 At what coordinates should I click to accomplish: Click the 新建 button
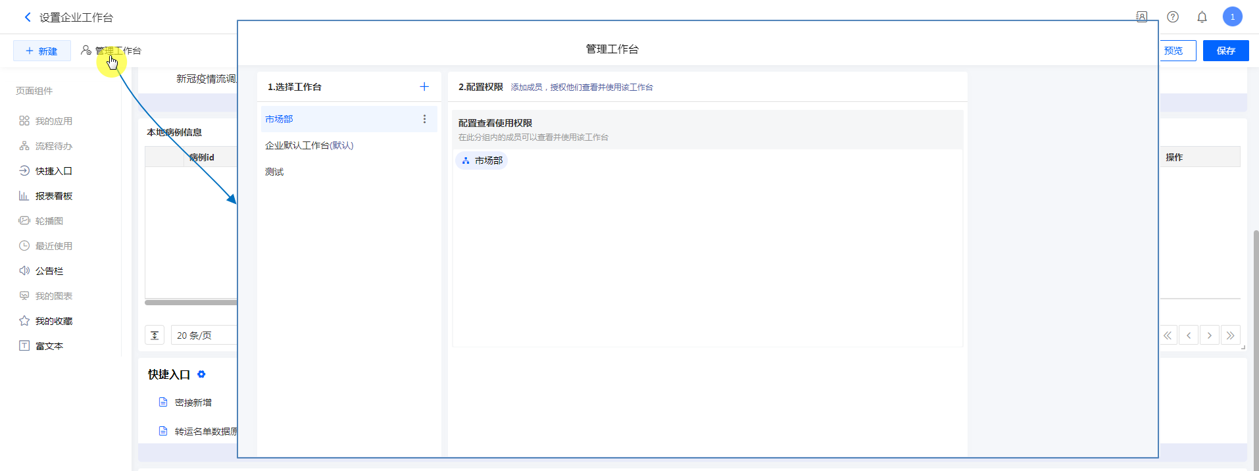tap(41, 51)
